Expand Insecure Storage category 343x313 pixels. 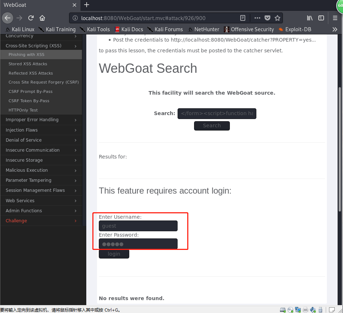[41, 160]
